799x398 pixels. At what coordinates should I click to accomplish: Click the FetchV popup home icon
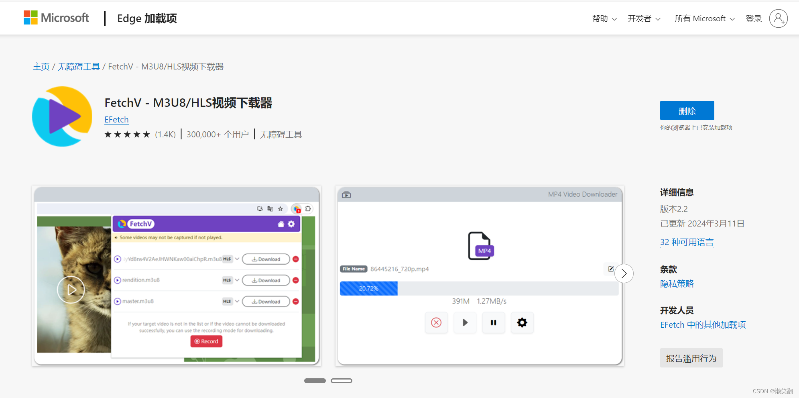[281, 224]
